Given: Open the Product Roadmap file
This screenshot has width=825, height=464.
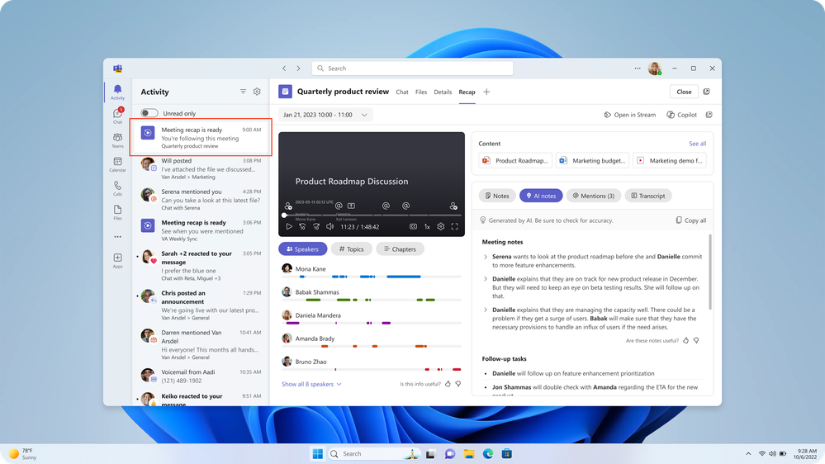Looking at the screenshot, I should [515, 160].
